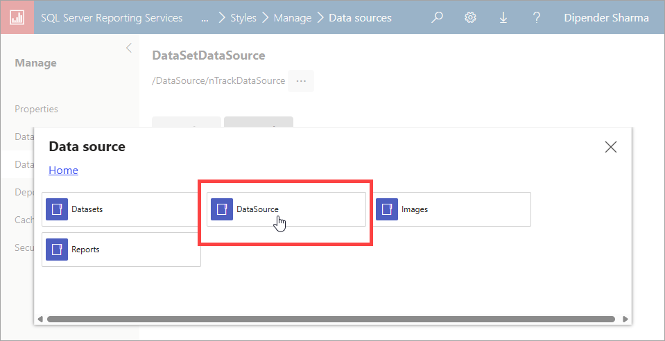Open the Images folder
665x341 pixels.
point(451,209)
